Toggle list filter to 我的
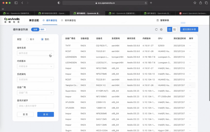Screen dimensions: 210x132 point(43,29)
